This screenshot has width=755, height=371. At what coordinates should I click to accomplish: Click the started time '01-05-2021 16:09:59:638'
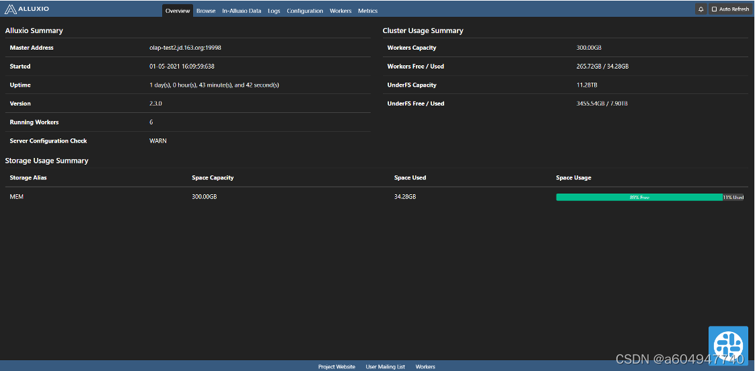pos(182,67)
